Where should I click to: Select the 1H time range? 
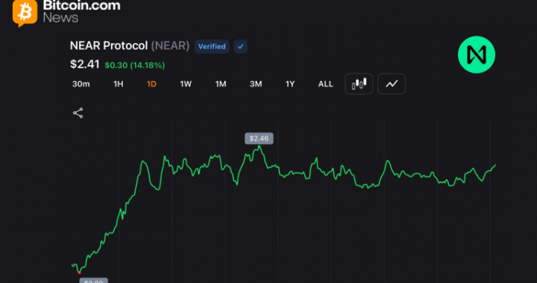click(118, 84)
